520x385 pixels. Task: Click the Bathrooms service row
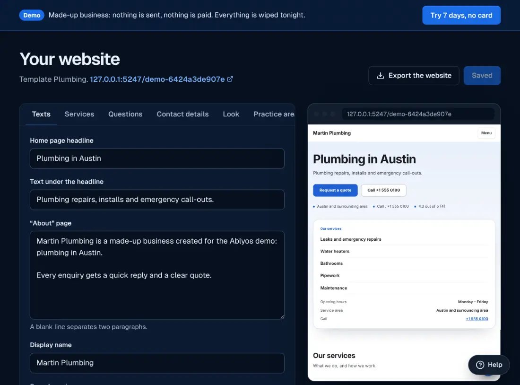[x=404, y=263]
